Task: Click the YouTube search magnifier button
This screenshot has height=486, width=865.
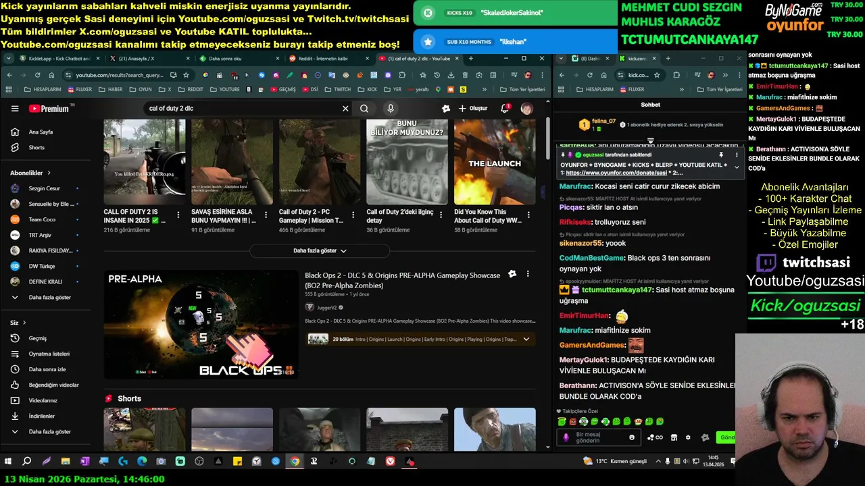Action: [x=364, y=108]
